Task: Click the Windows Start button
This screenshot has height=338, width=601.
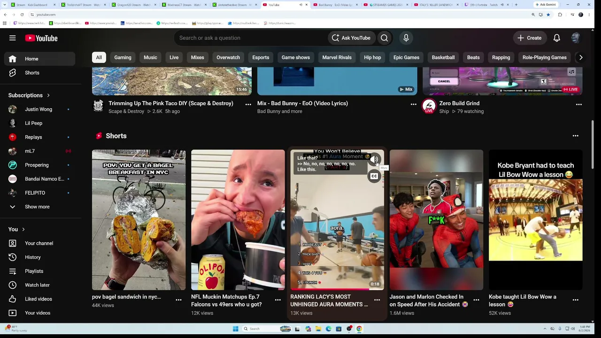Action: [x=235, y=329]
